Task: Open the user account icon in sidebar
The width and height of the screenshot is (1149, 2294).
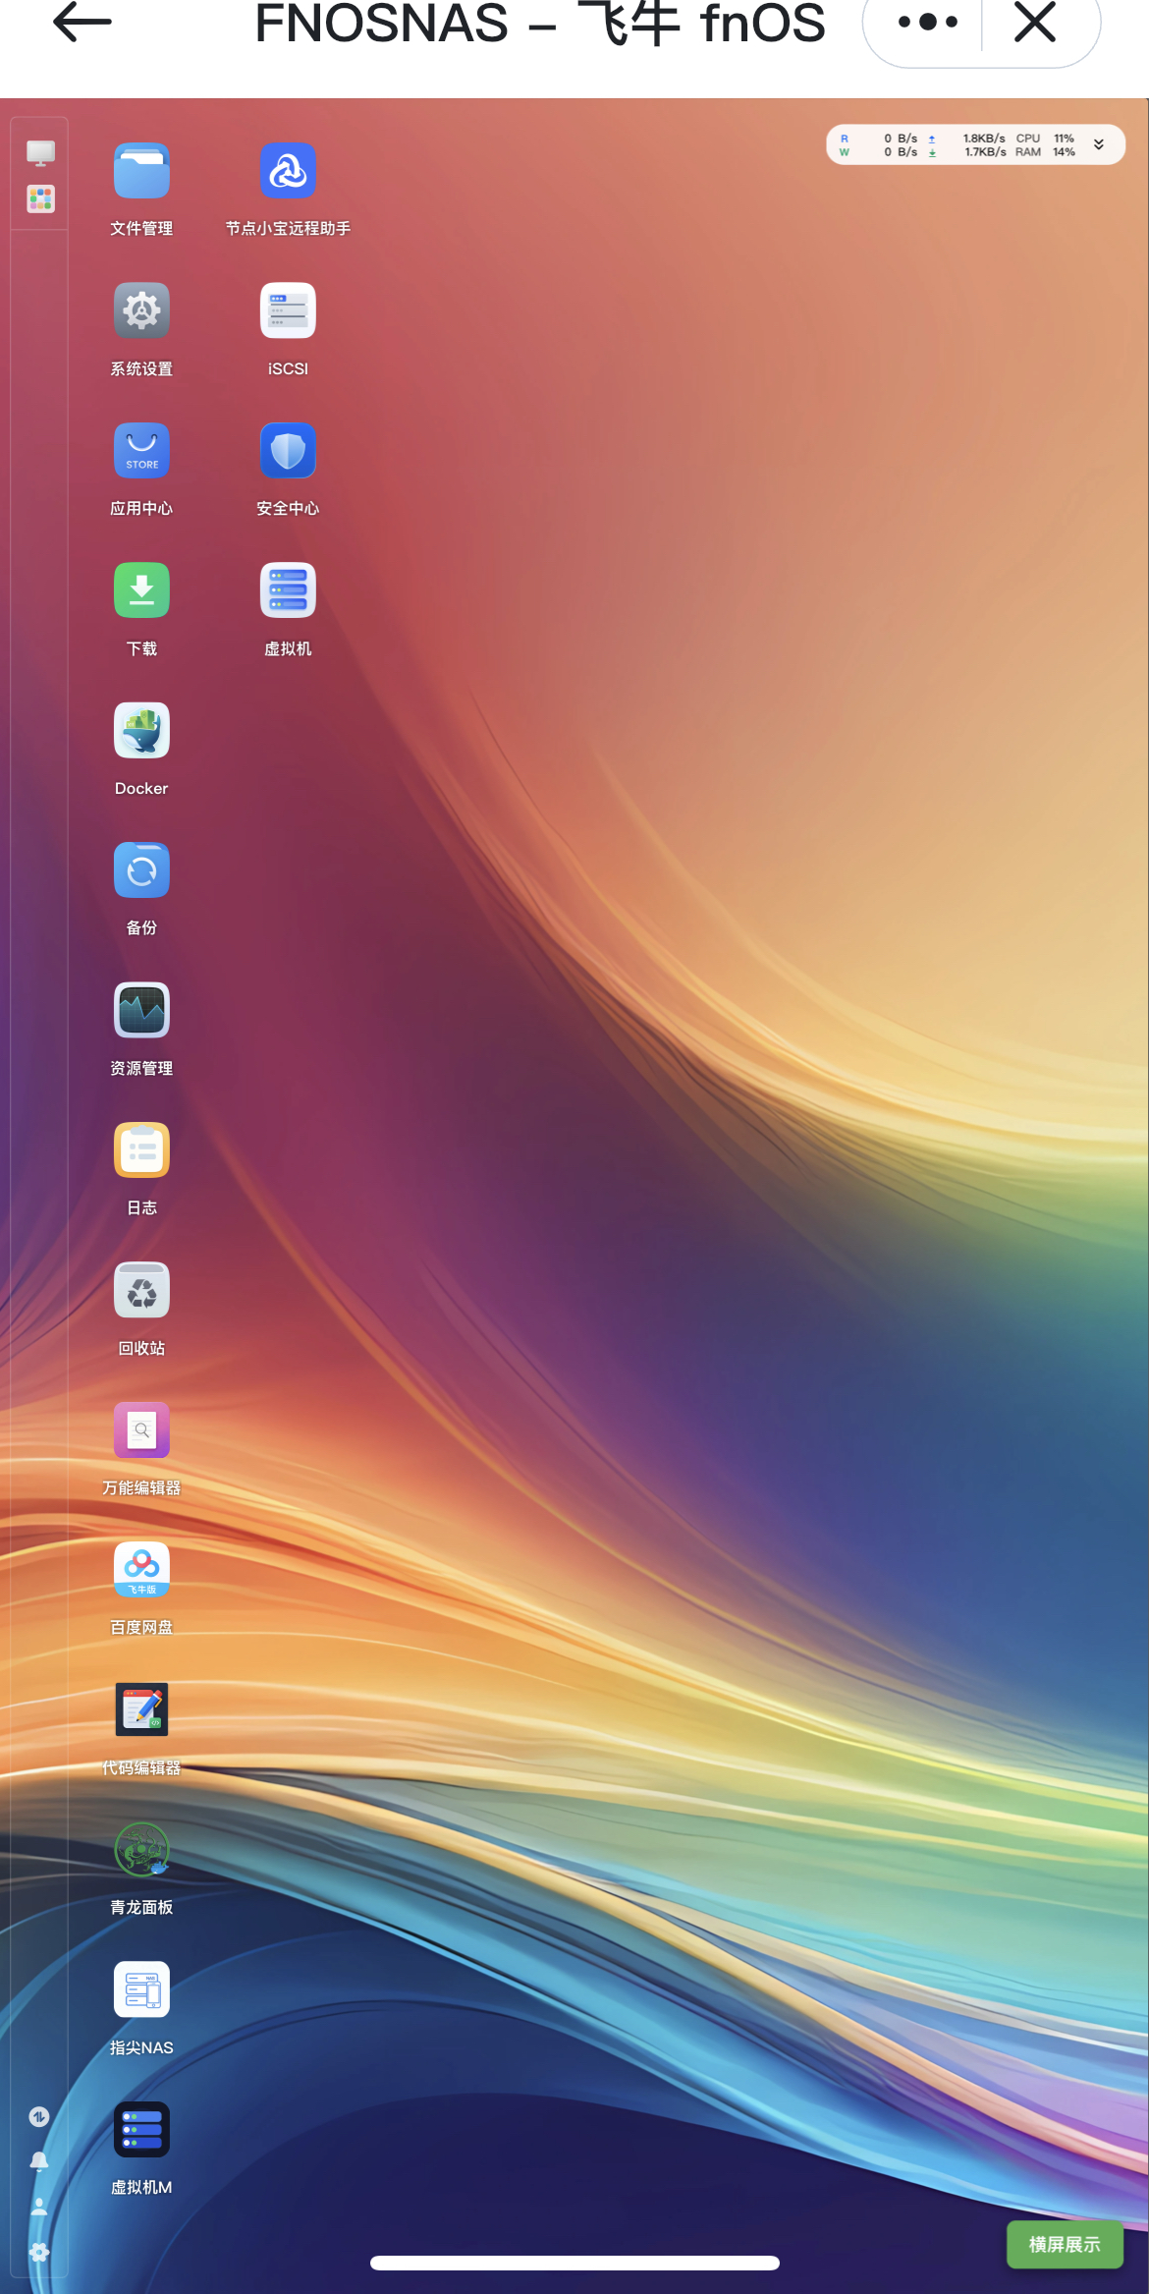Action: 39,2207
